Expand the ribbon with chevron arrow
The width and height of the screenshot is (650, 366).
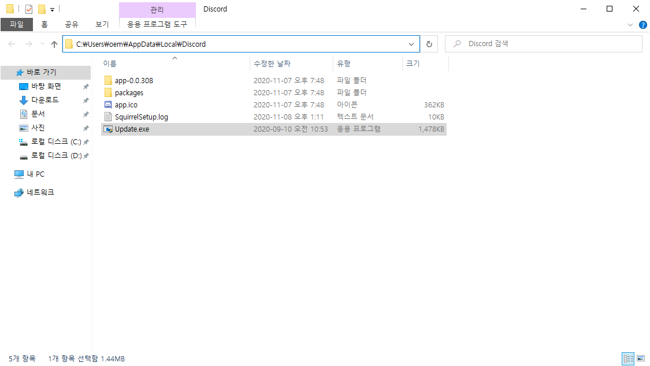630,25
